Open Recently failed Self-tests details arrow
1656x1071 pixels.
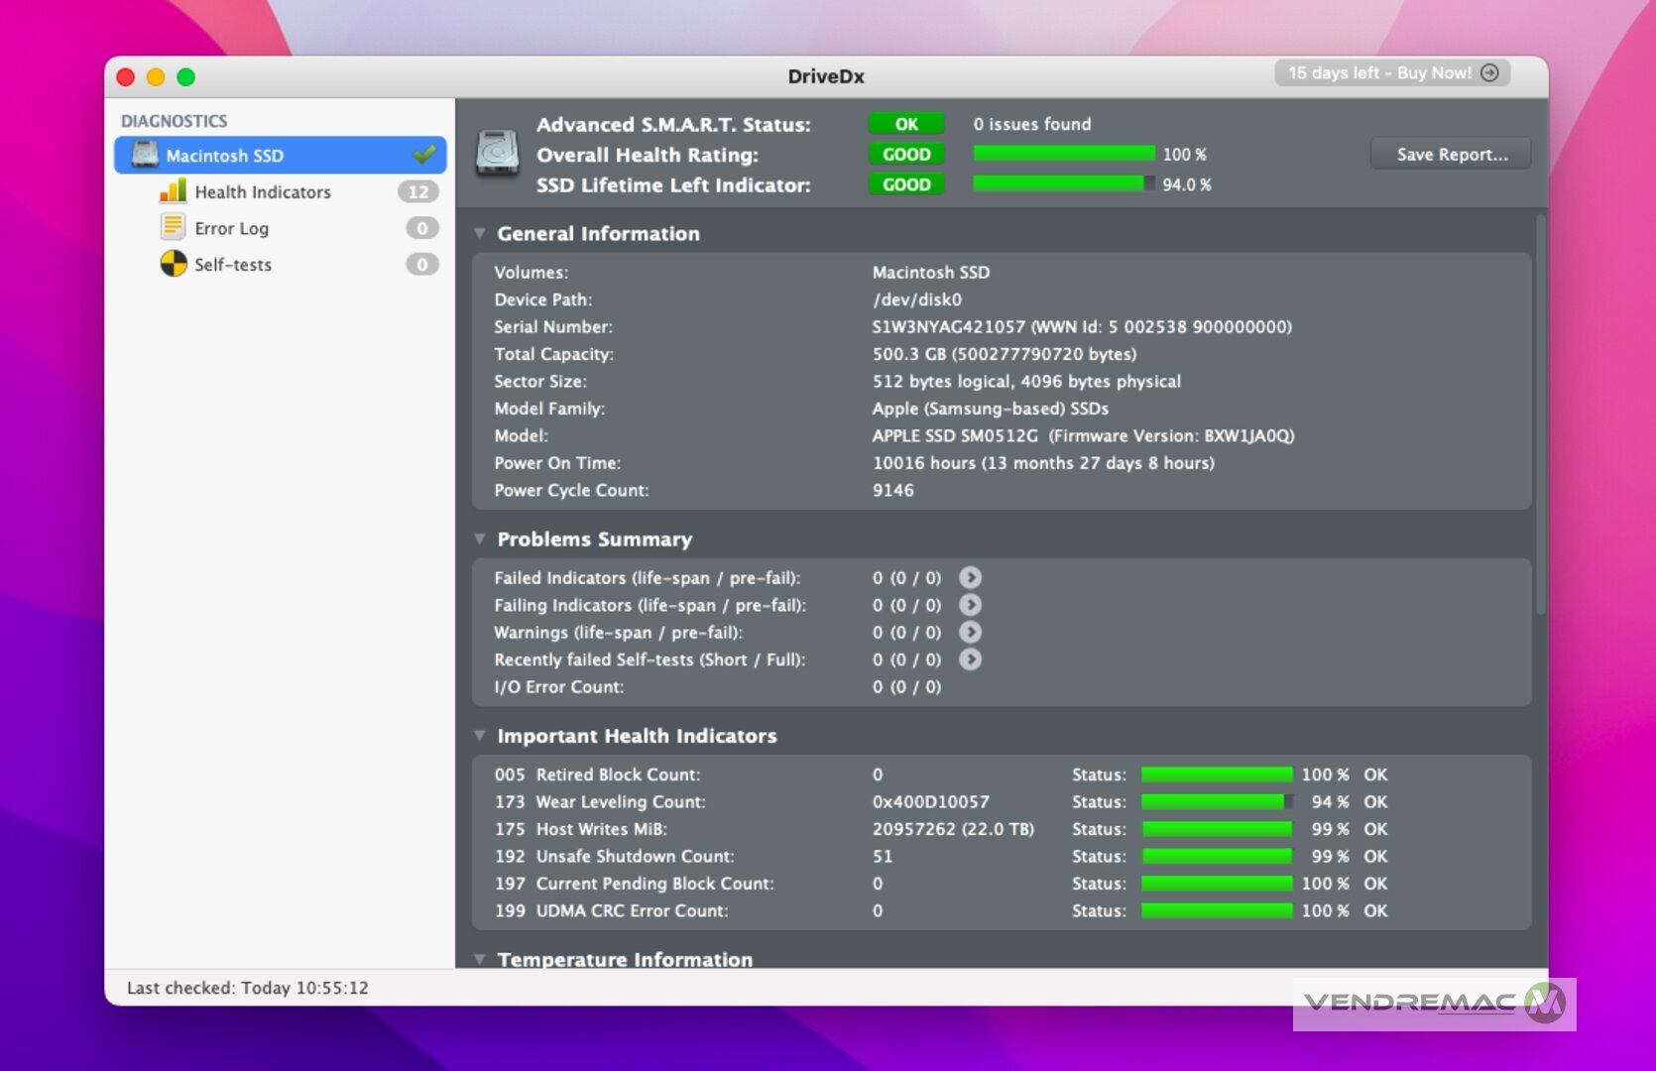coord(970,659)
